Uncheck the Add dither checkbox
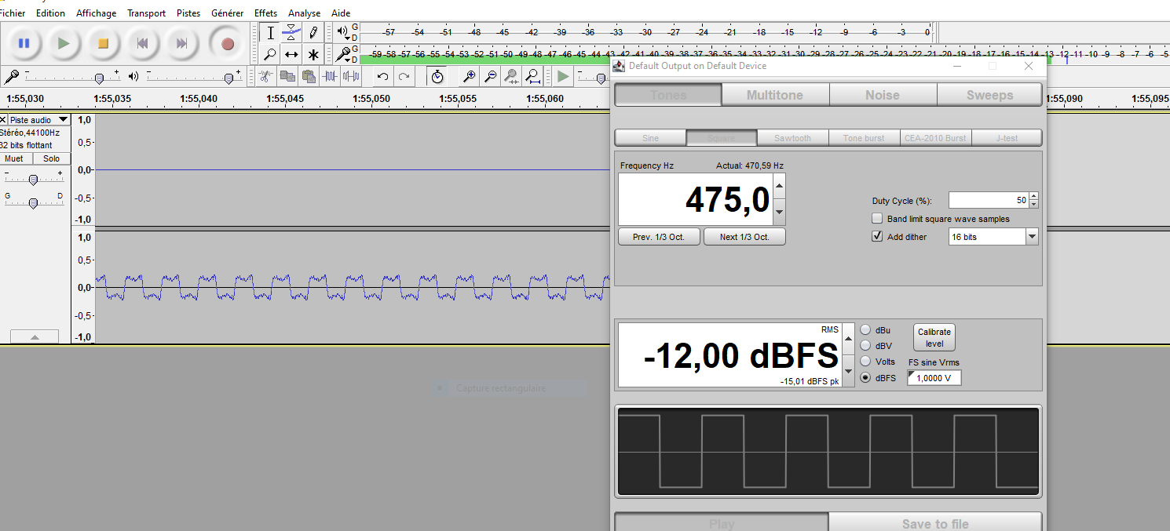The height and width of the screenshot is (531, 1170). click(x=877, y=236)
